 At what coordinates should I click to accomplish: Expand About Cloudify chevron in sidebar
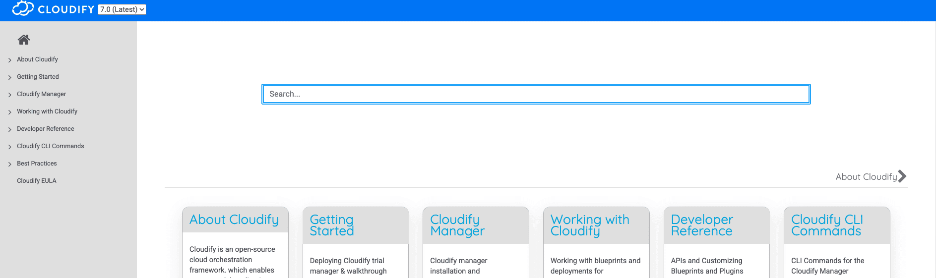point(10,60)
